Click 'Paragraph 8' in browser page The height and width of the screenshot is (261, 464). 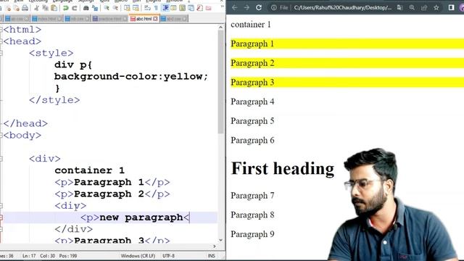coord(252,215)
